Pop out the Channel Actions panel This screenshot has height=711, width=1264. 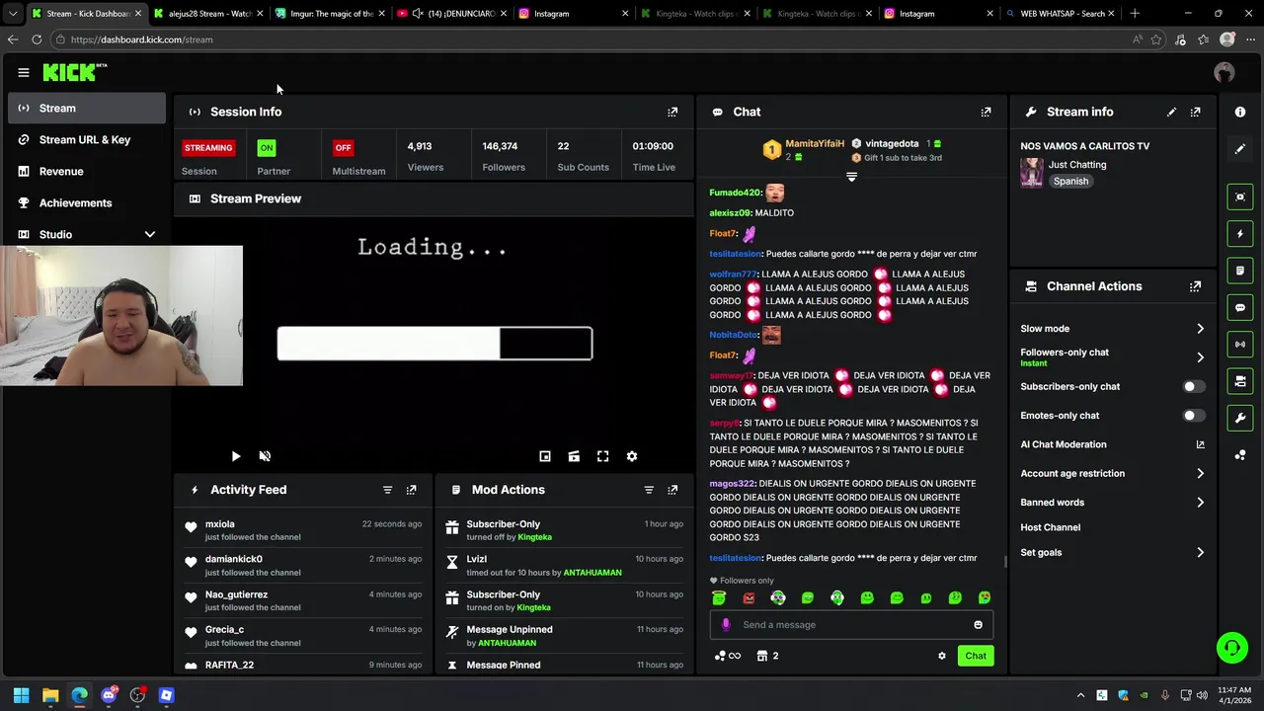(1195, 286)
